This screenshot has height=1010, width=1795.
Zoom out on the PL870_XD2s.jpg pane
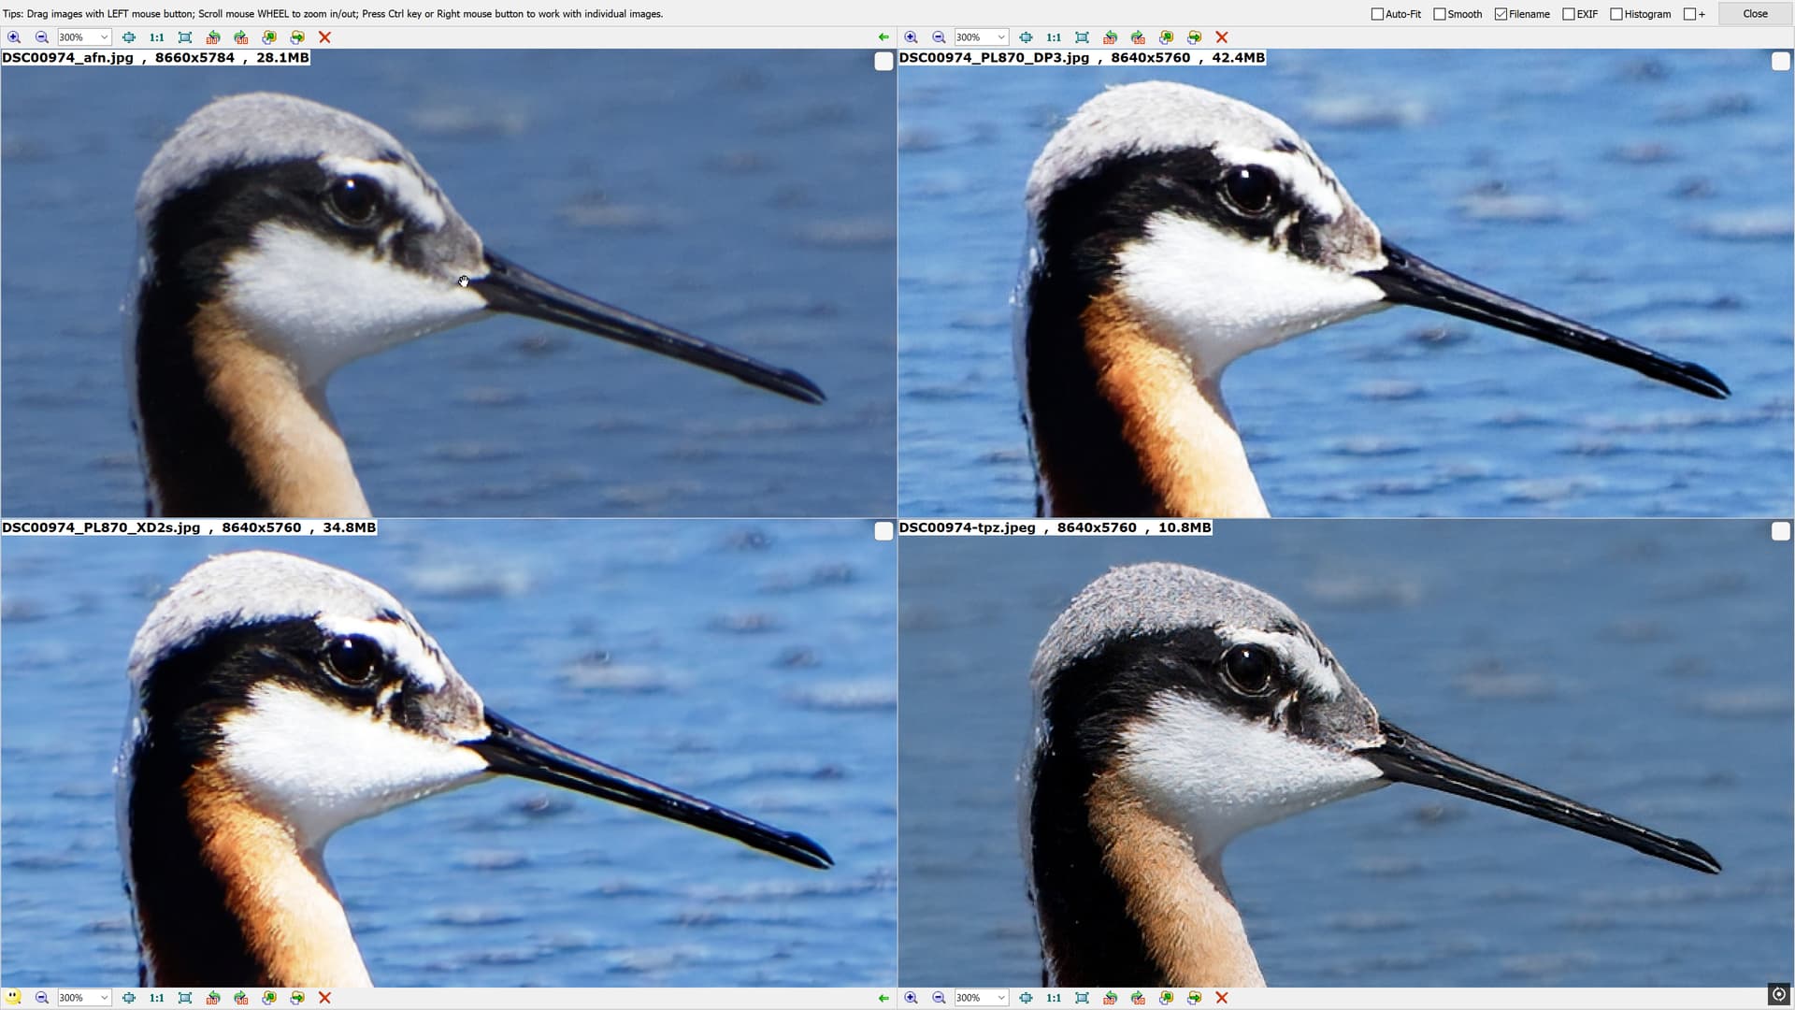[x=42, y=998]
